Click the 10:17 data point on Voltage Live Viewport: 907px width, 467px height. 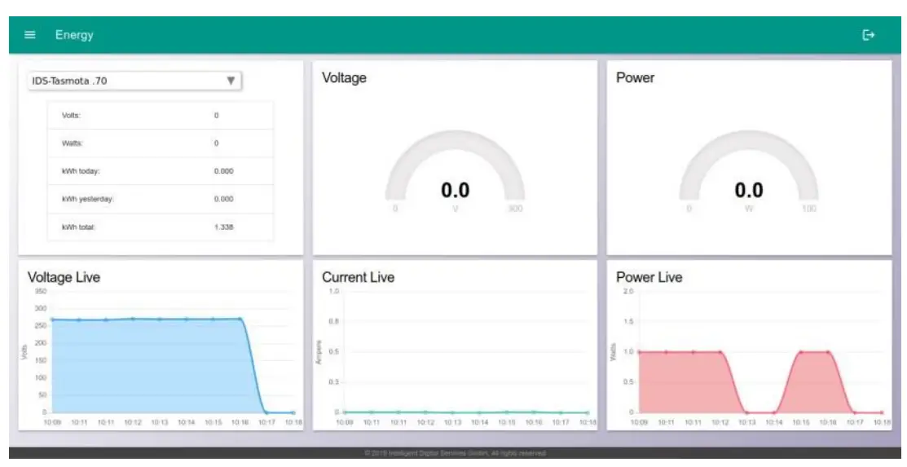pyautogui.click(x=266, y=412)
